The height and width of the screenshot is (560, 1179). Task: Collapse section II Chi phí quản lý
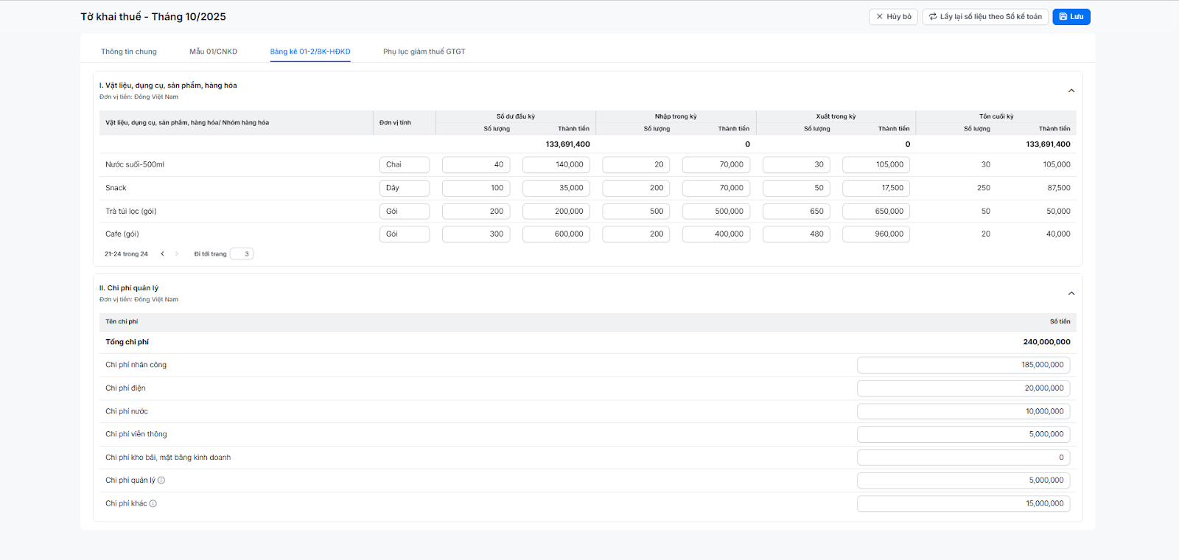point(1071,293)
